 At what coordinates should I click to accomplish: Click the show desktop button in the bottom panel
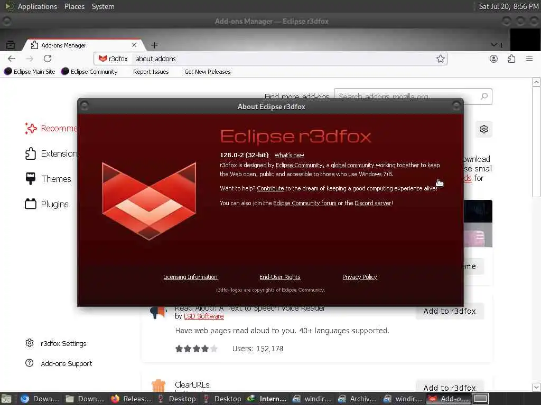pyautogui.click(x=6, y=399)
